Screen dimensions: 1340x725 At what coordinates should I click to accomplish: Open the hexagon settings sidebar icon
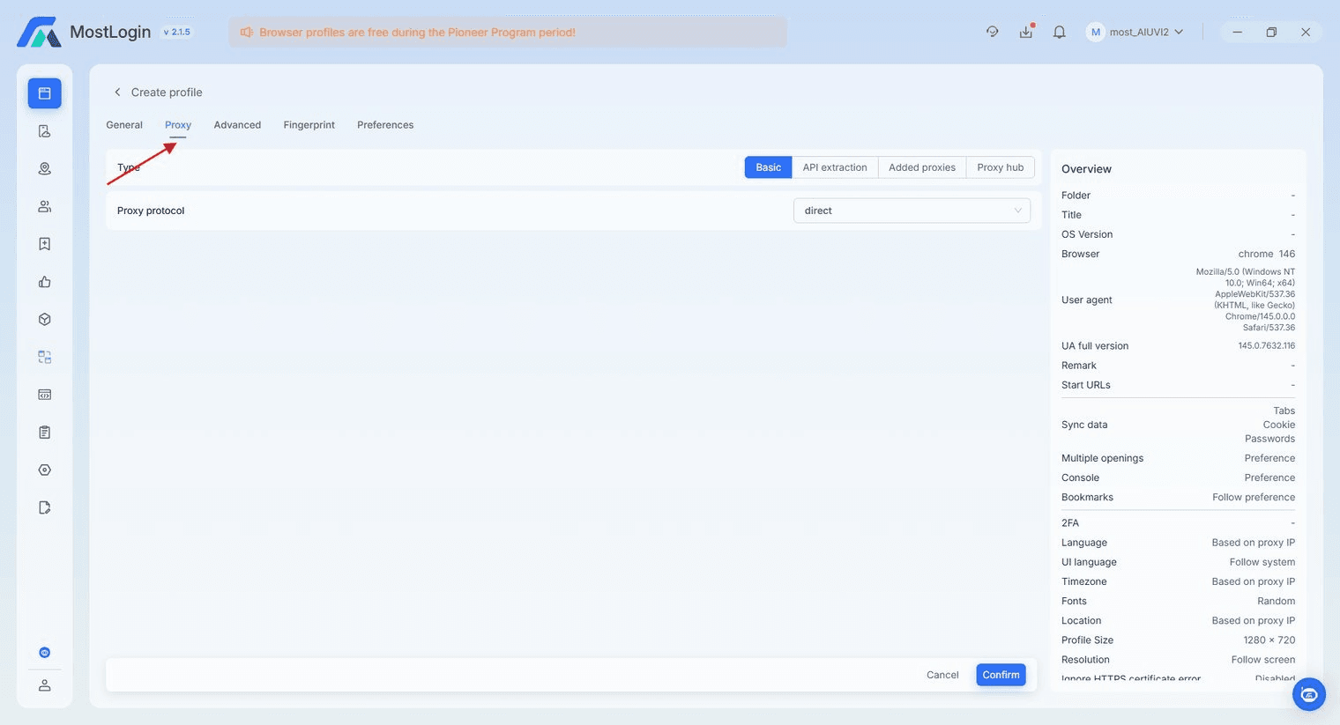[44, 470]
